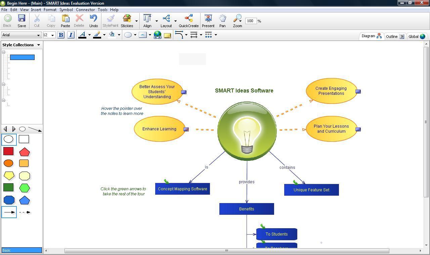Image resolution: width=430 pixels, height=255 pixels.
Task: Save the diagram with the Save icon
Action: [x=22, y=21]
